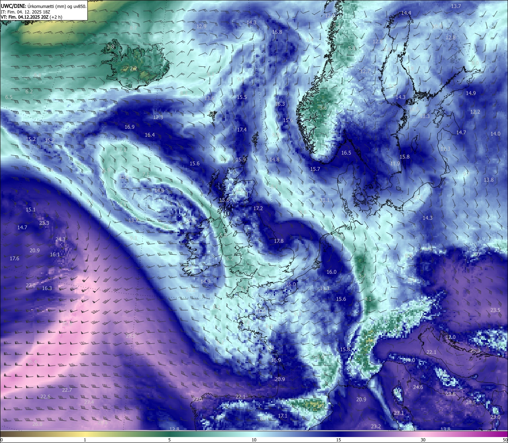Image resolution: width=508 pixels, height=443 pixels.
Task: Click the 14.0 value on the right edge
Action: pyautogui.click(x=495, y=134)
